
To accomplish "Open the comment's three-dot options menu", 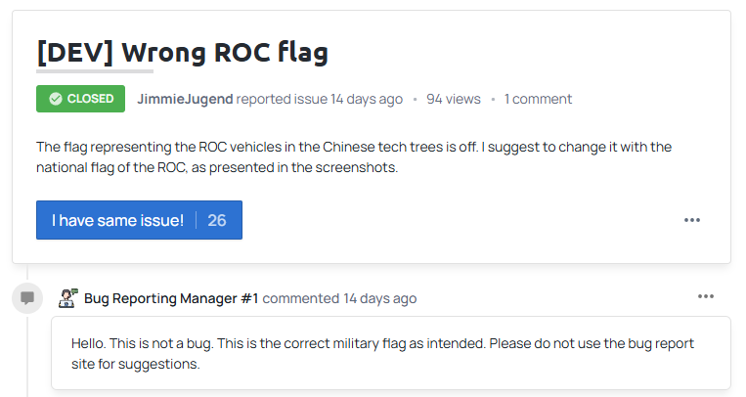I will point(706,296).
